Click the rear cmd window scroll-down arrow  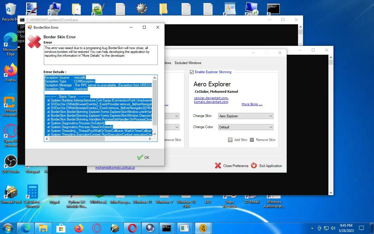tap(331, 193)
